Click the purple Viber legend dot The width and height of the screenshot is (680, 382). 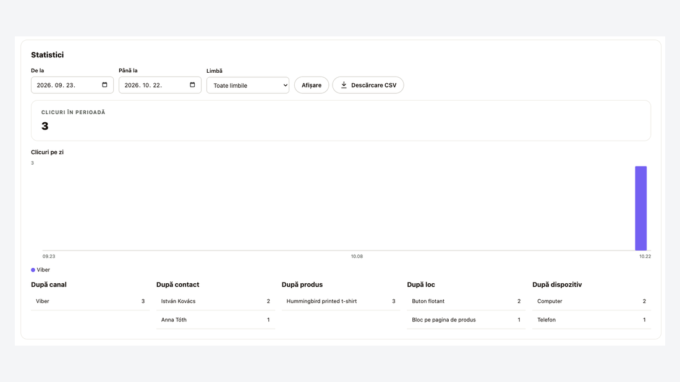[x=33, y=270]
